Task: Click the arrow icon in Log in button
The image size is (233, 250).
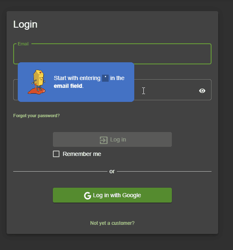Action: point(103,140)
